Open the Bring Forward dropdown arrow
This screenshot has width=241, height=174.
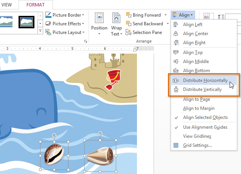tap(166, 15)
